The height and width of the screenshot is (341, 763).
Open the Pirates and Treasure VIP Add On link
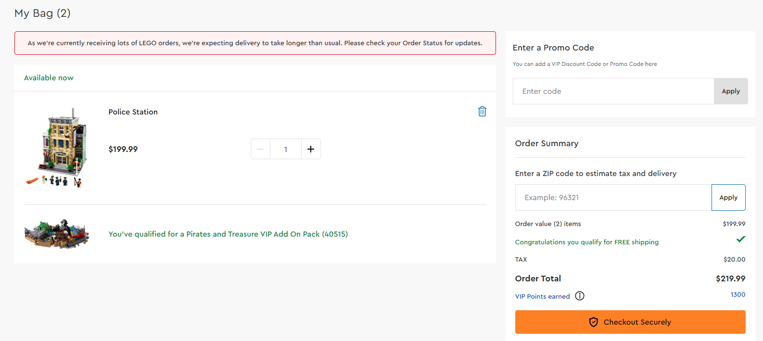[228, 234]
